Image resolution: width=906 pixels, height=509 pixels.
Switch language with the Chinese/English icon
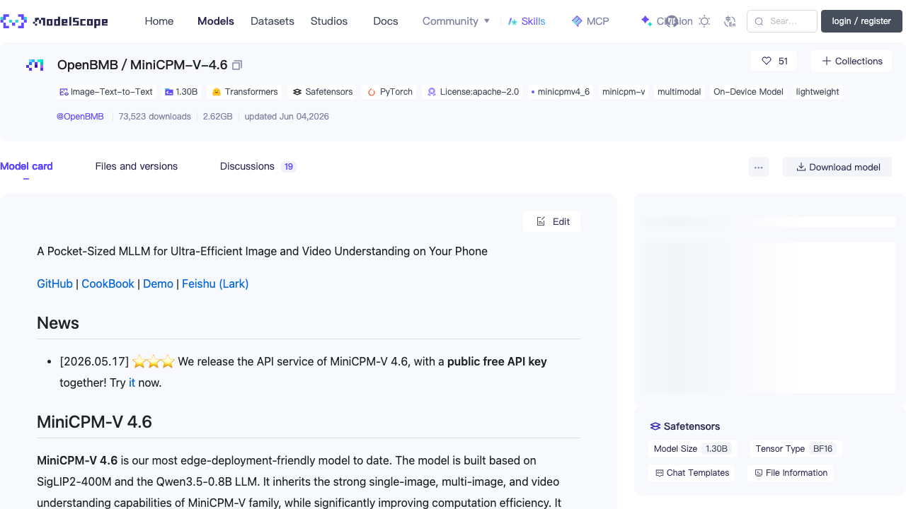pyautogui.click(x=730, y=21)
